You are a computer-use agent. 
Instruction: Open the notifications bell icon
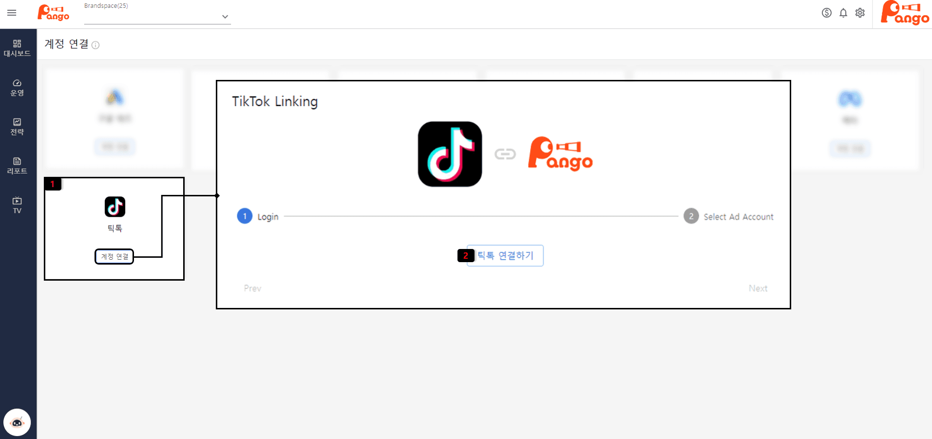pos(843,13)
